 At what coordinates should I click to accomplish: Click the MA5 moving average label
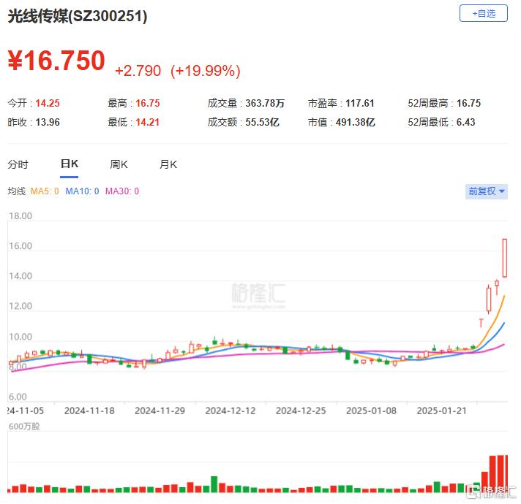point(45,191)
